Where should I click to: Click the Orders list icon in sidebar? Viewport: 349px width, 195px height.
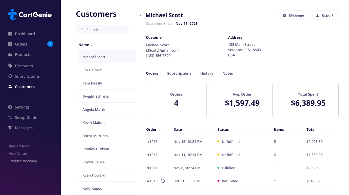(x=10, y=44)
